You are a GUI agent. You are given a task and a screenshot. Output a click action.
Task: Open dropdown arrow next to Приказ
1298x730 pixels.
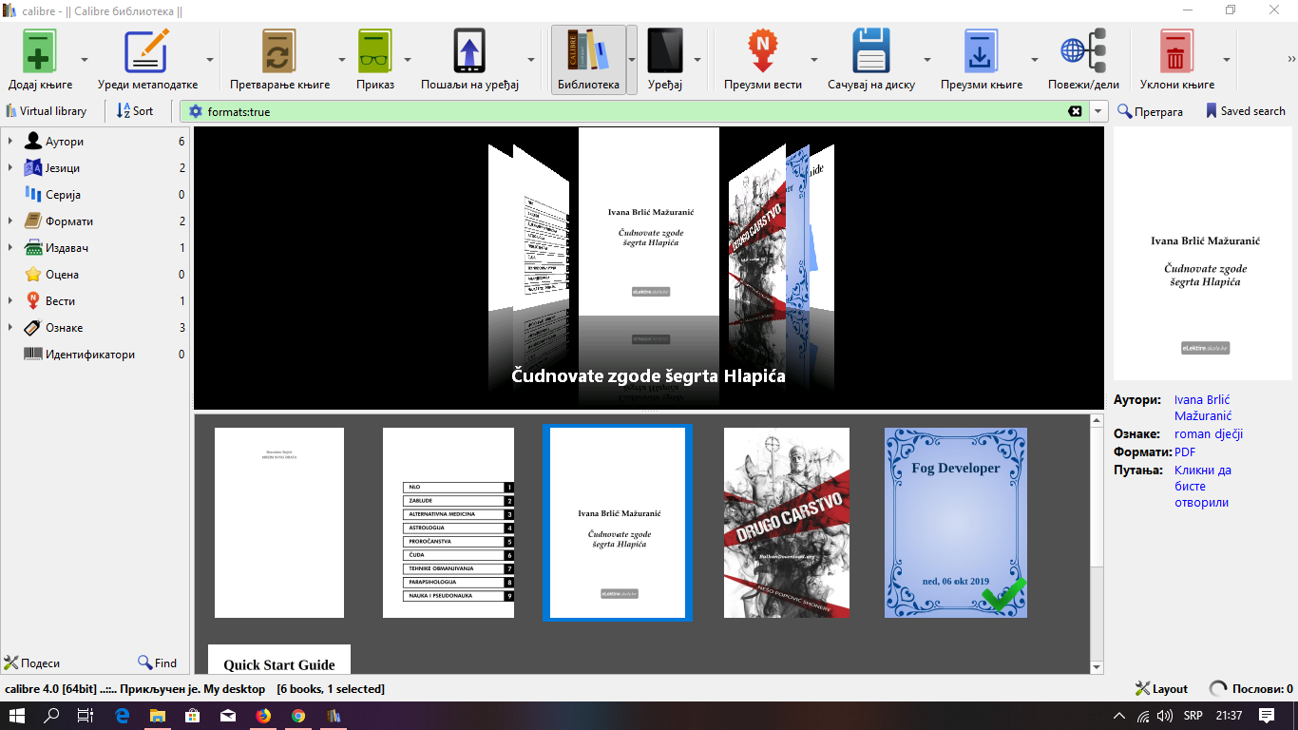tap(407, 60)
